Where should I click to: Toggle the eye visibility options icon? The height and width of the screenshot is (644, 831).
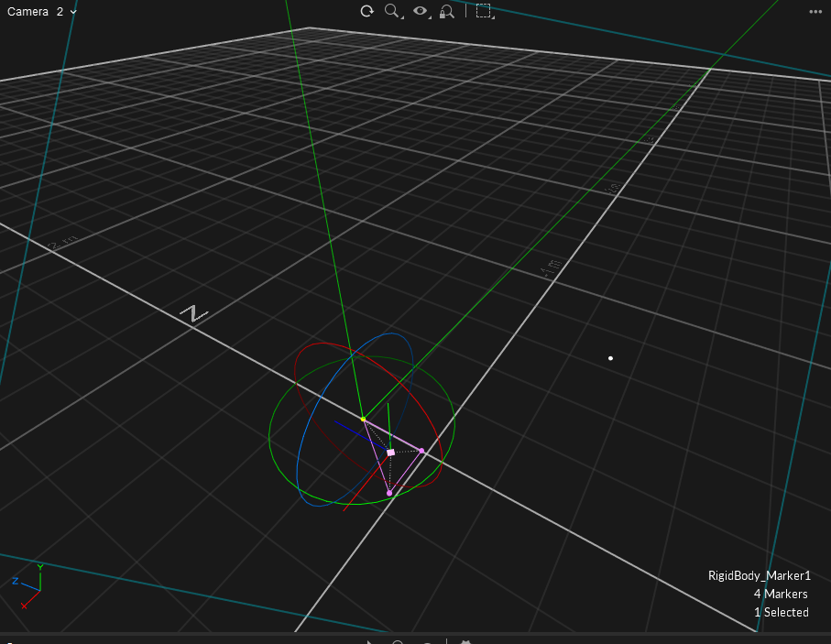(x=421, y=11)
